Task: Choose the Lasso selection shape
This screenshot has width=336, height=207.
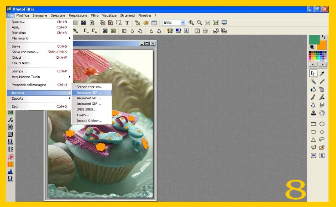Action: pos(322,139)
